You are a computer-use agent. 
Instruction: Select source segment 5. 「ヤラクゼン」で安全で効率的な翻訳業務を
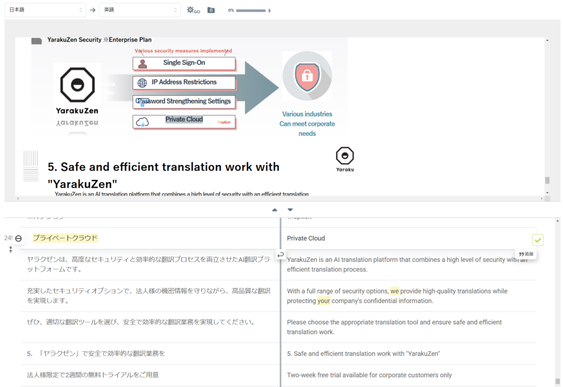(96, 353)
